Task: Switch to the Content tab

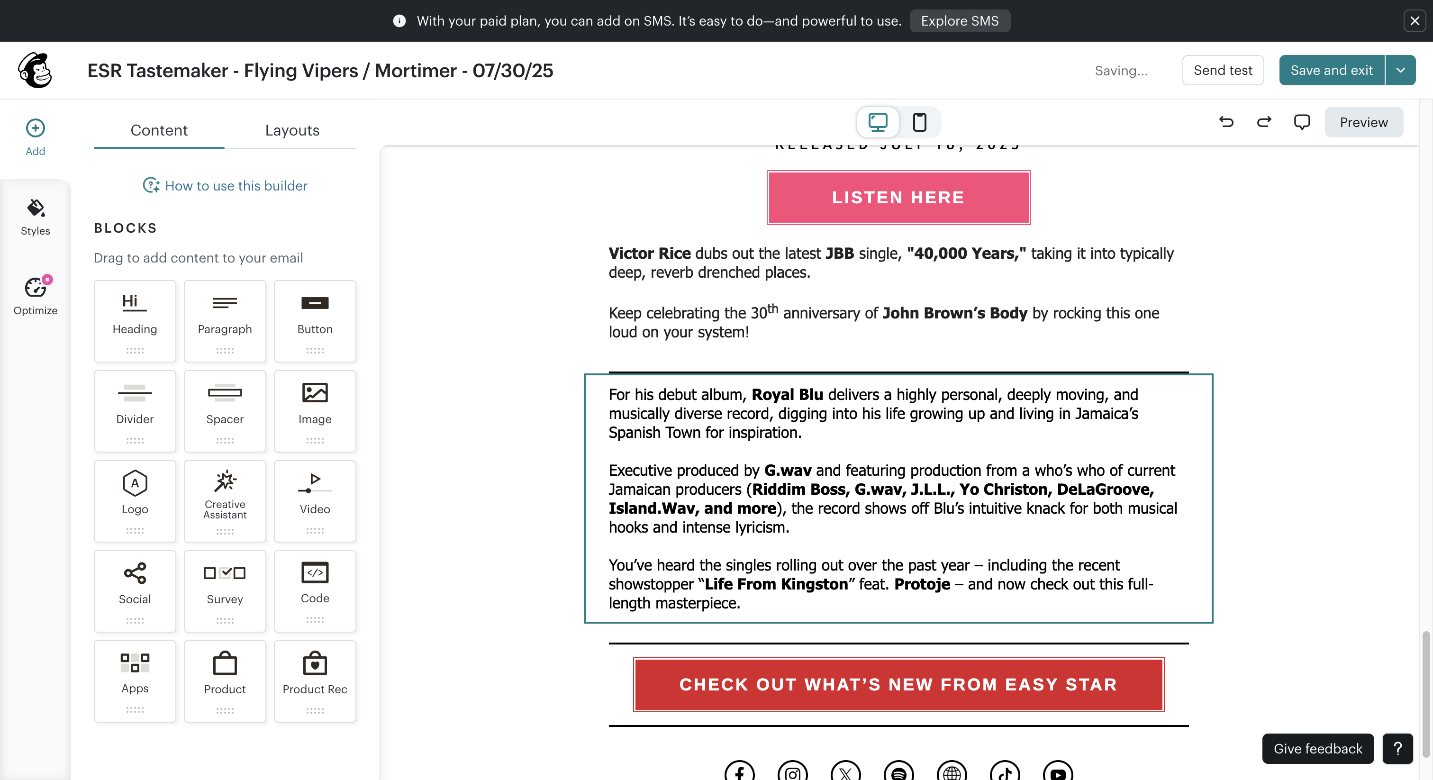Action: (x=159, y=130)
